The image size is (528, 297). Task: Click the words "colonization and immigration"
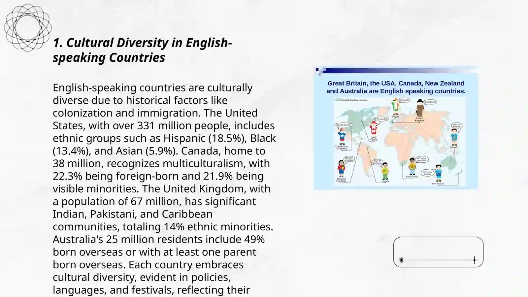125,113
